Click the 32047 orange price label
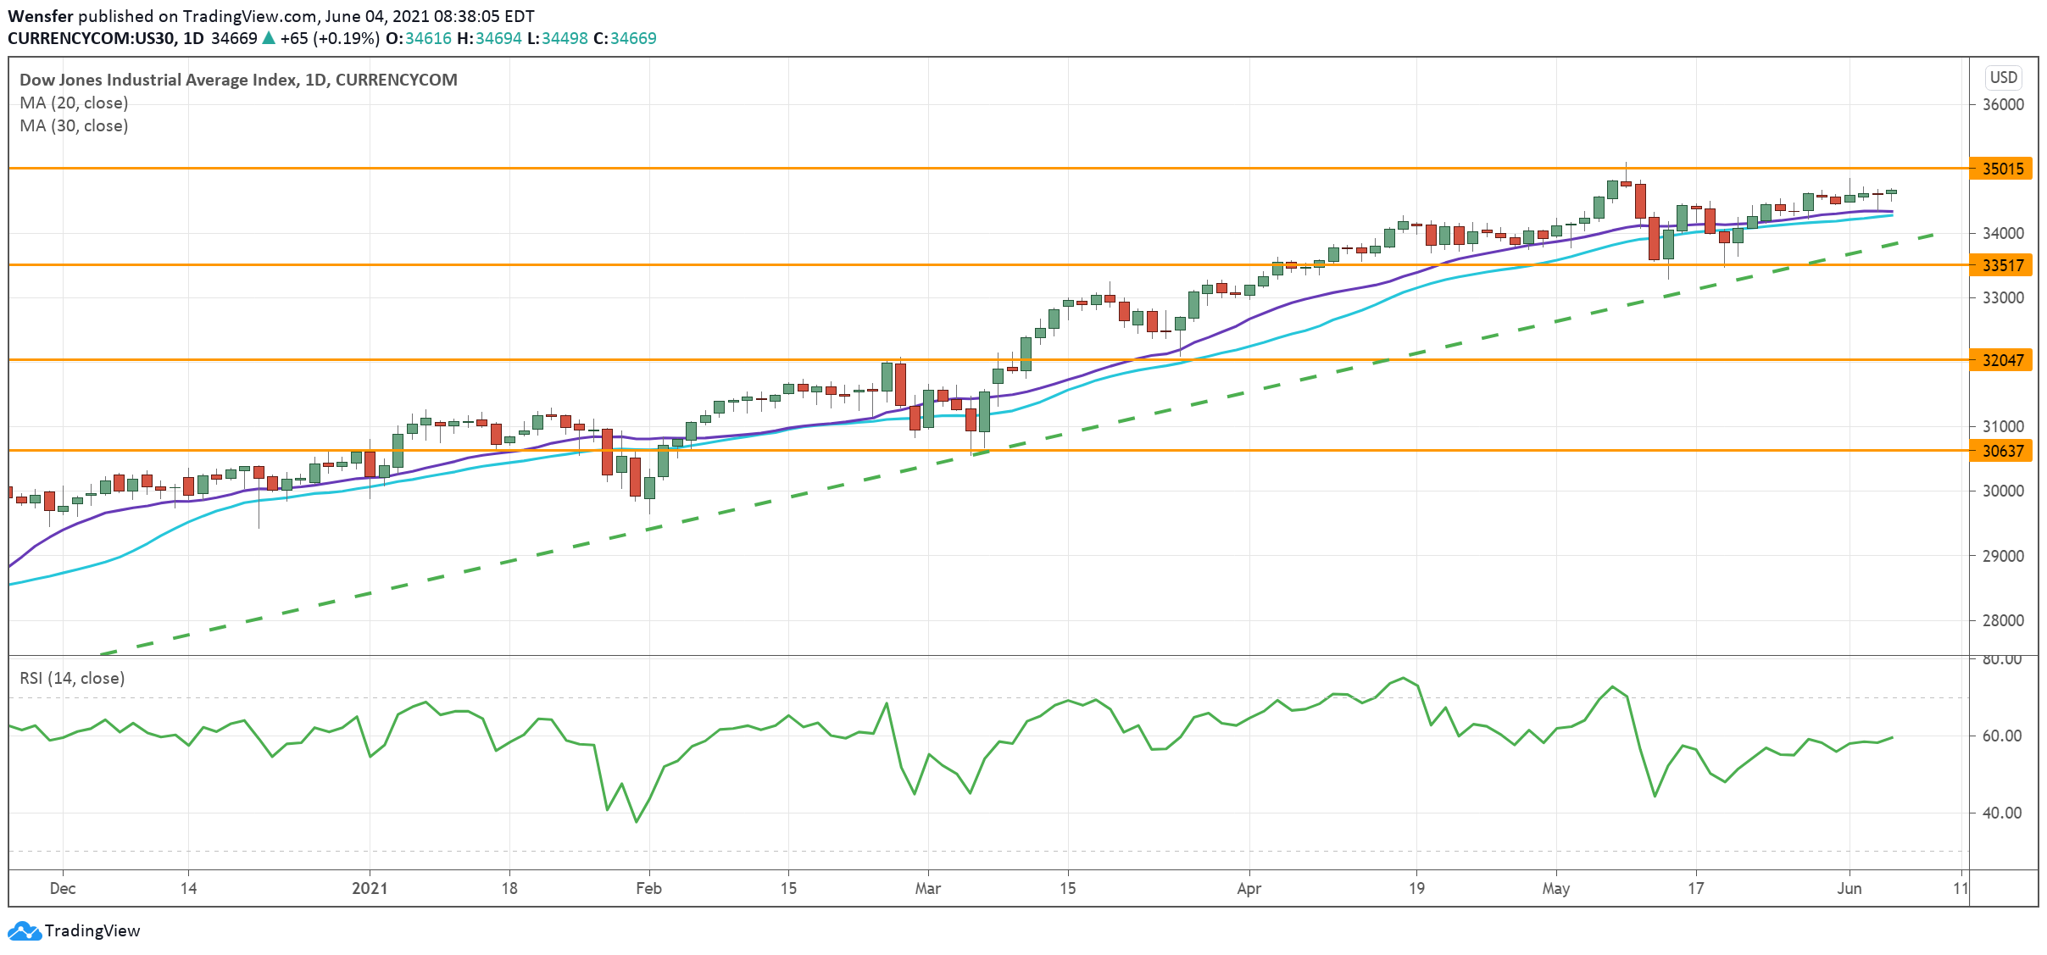Image resolution: width=2047 pixels, height=955 pixels. coord(2001,360)
